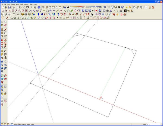Save the model using floppy disk icon

pos(10,7)
